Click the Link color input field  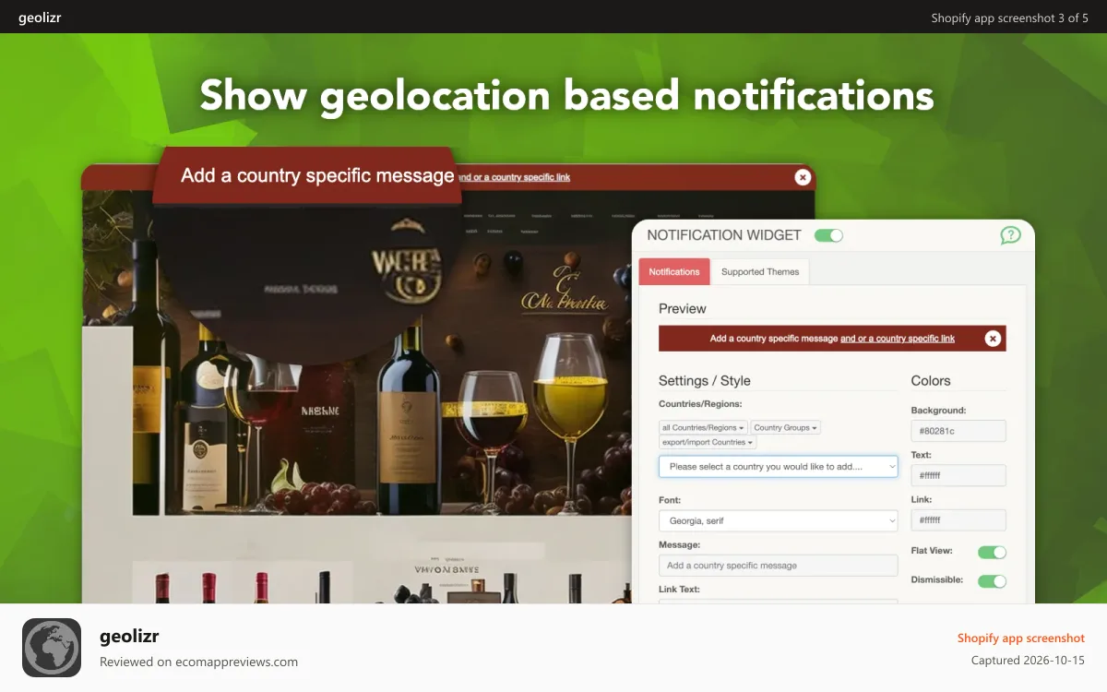tap(958, 520)
